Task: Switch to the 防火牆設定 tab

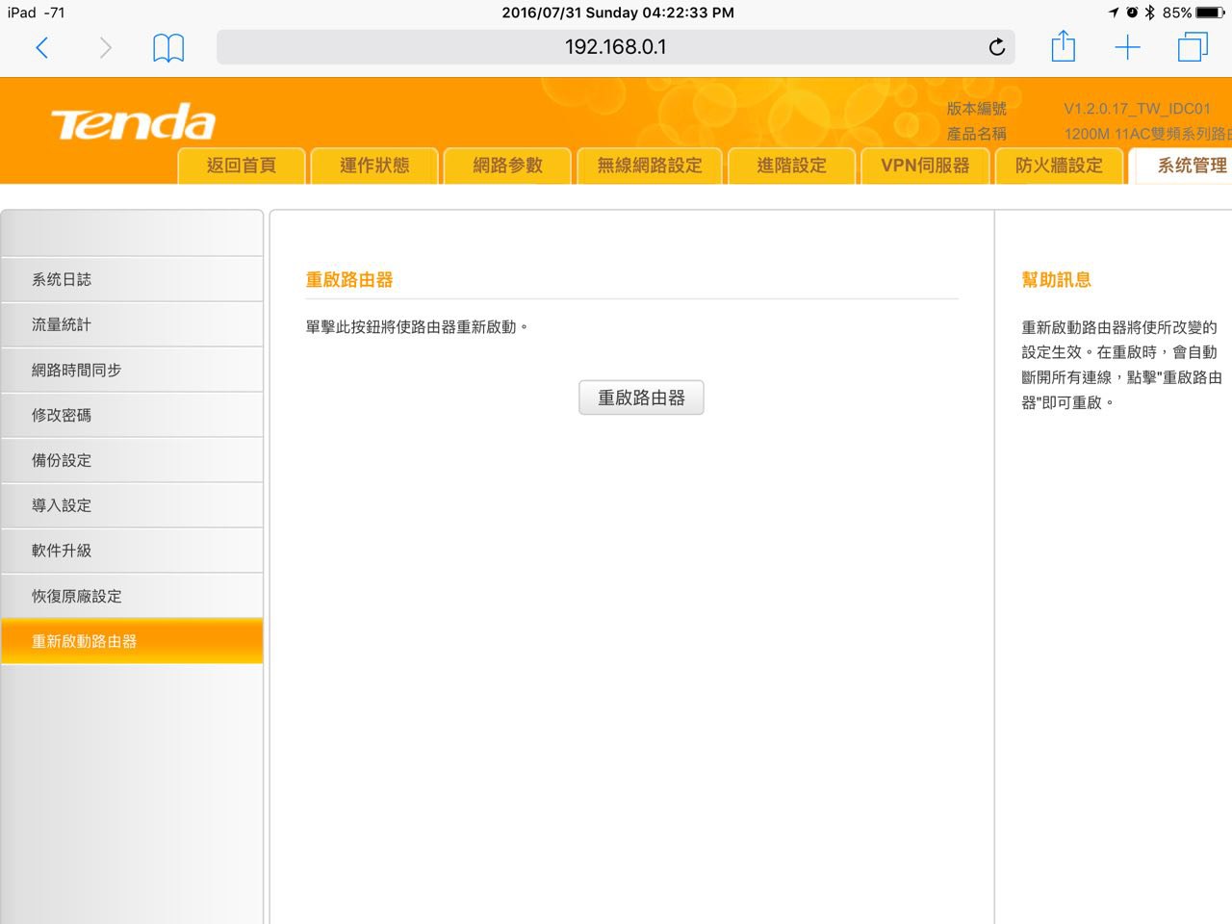Action: click(1059, 166)
